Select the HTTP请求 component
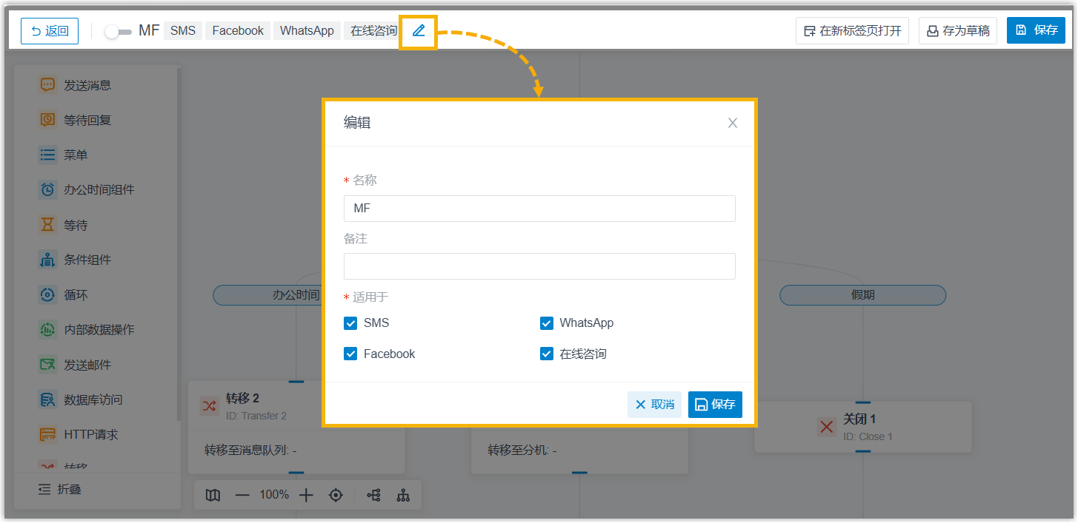Viewport: 1078px width, 523px height. [x=79, y=435]
